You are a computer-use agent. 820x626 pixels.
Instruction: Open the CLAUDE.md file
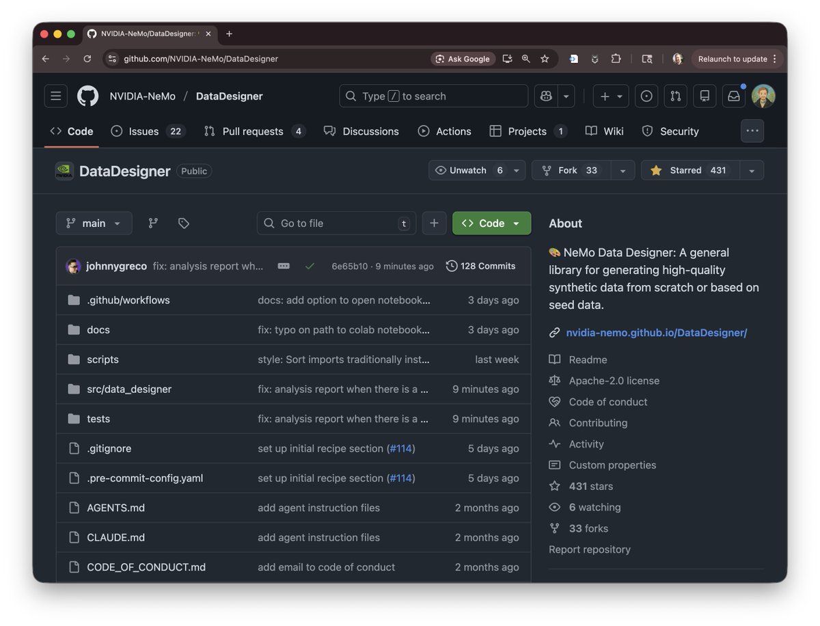115,538
